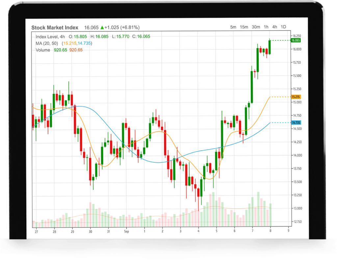Click the green up-arrow change indicator
Viewport: 337px width, 262px height.
click(x=102, y=27)
